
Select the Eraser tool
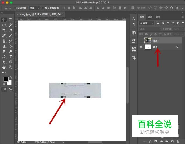[x=4, y=46]
